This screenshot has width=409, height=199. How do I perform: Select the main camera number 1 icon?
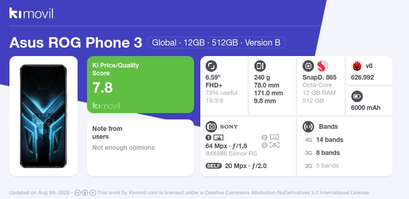click(x=214, y=138)
